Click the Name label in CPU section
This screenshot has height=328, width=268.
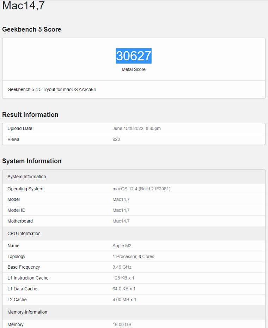click(13, 246)
